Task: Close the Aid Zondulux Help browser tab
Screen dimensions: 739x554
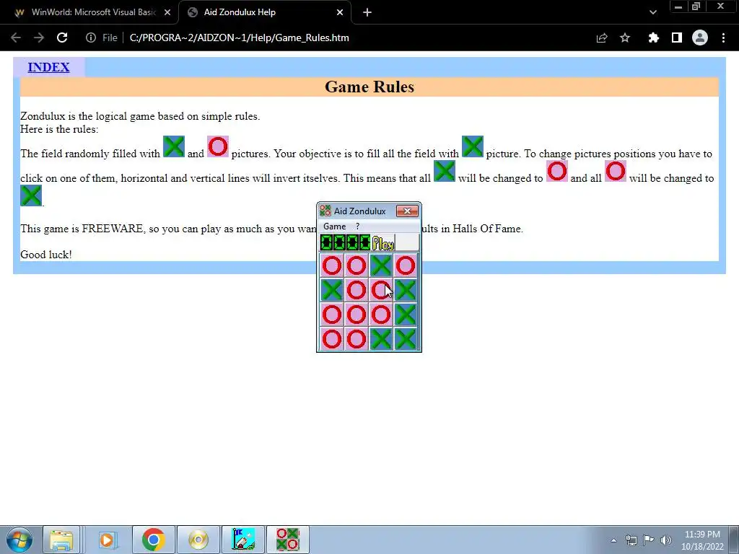Action: (x=340, y=12)
